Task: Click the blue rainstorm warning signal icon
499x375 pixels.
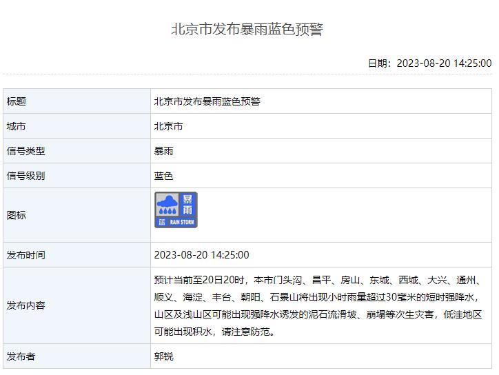Action: click(176, 210)
